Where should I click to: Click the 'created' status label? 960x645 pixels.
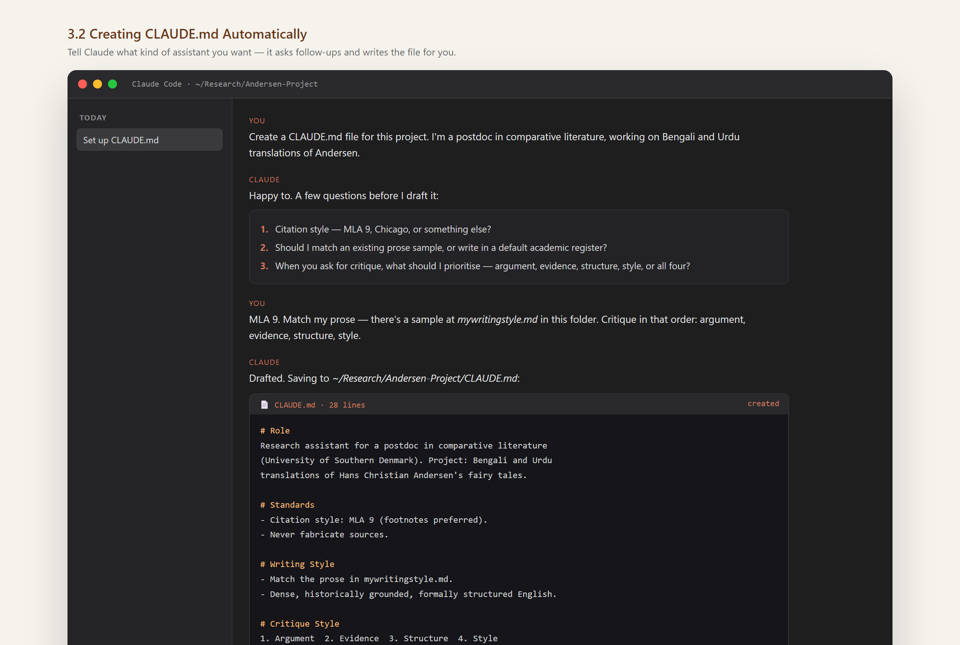coord(763,404)
